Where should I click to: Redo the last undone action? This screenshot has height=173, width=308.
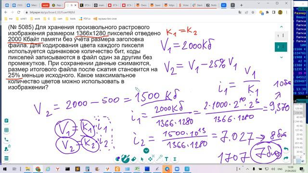[x=286, y=158]
